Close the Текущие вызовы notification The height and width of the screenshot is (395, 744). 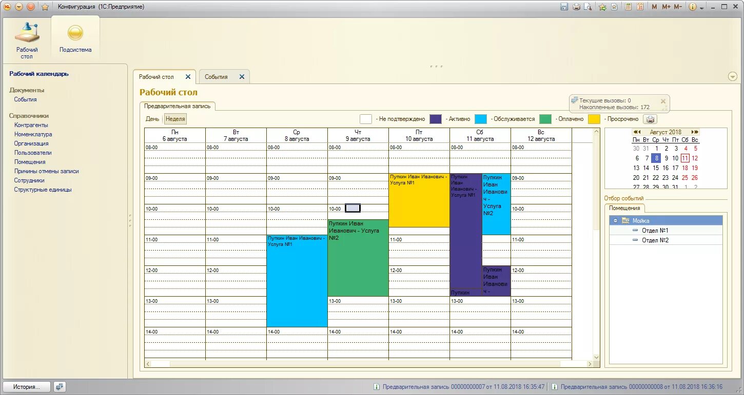663,101
